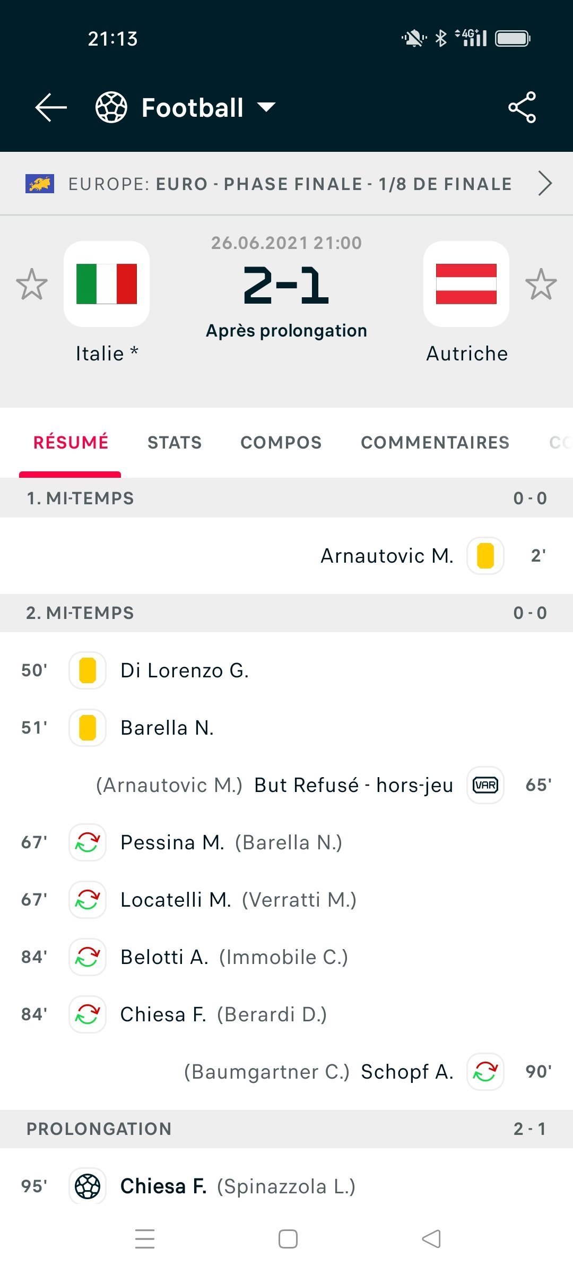The width and height of the screenshot is (573, 1274).
Task: Tap the goal ball icon at 95'
Action: pos(88,1186)
